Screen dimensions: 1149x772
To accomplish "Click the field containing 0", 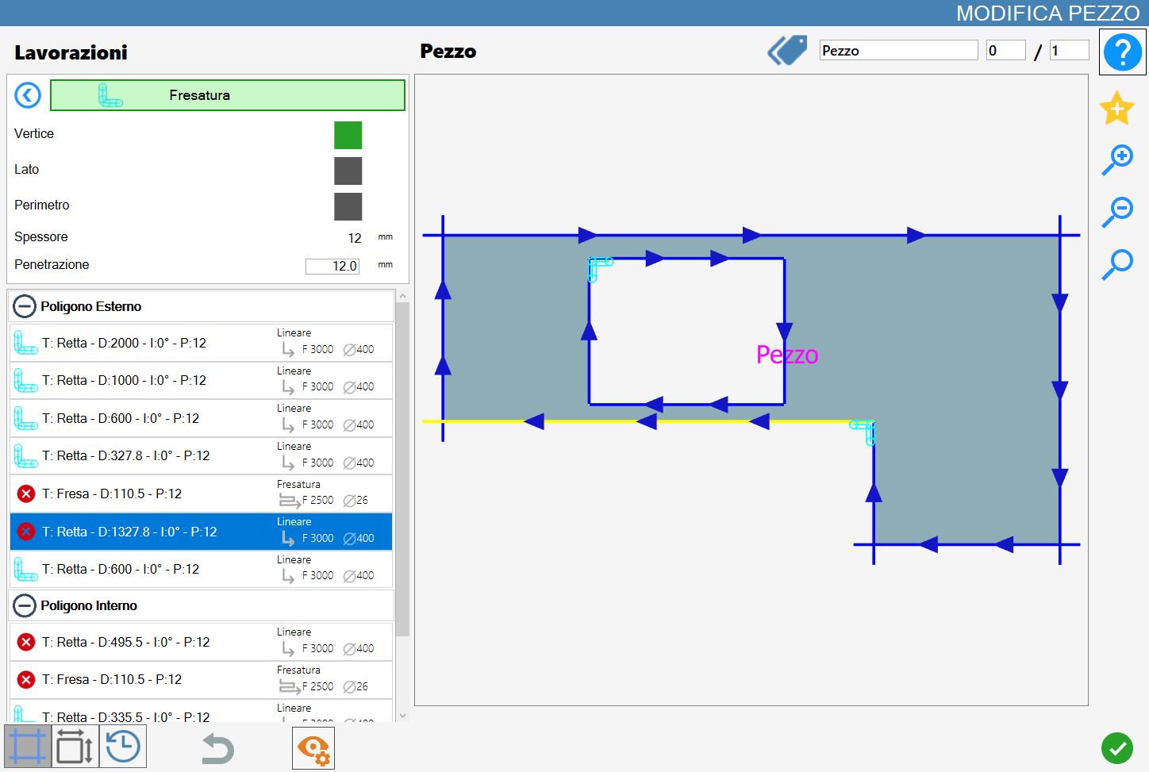I will (1005, 51).
